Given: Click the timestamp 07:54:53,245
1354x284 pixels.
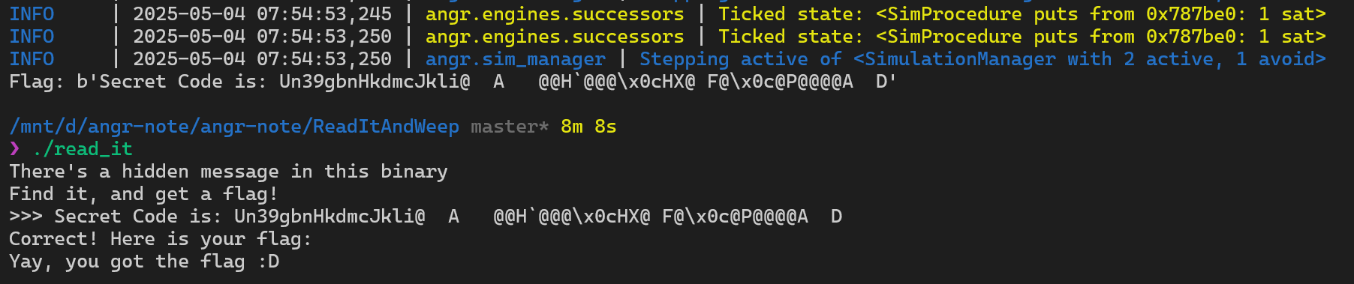Looking at the screenshot, I should [324, 14].
